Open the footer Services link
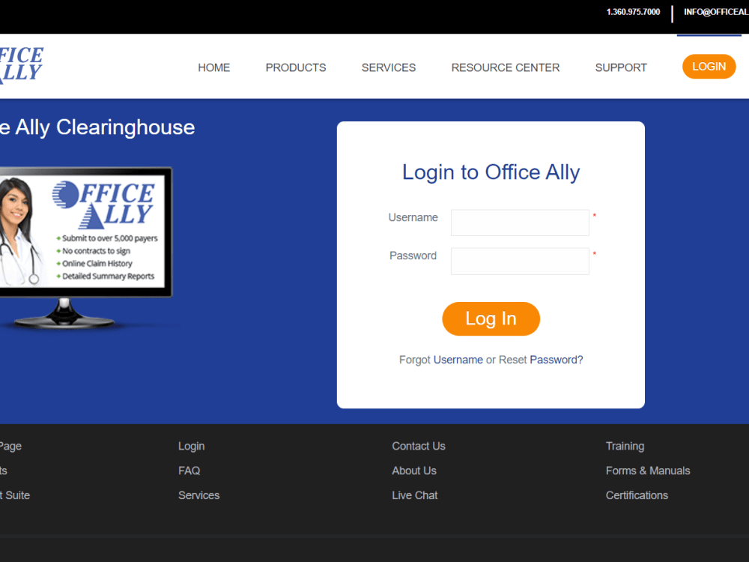The width and height of the screenshot is (749, 562). pyautogui.click(x=198, y=495)
